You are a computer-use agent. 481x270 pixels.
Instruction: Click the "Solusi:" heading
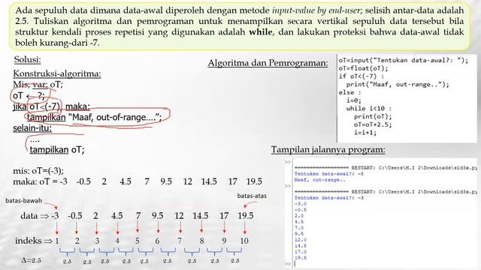[27, 59]
